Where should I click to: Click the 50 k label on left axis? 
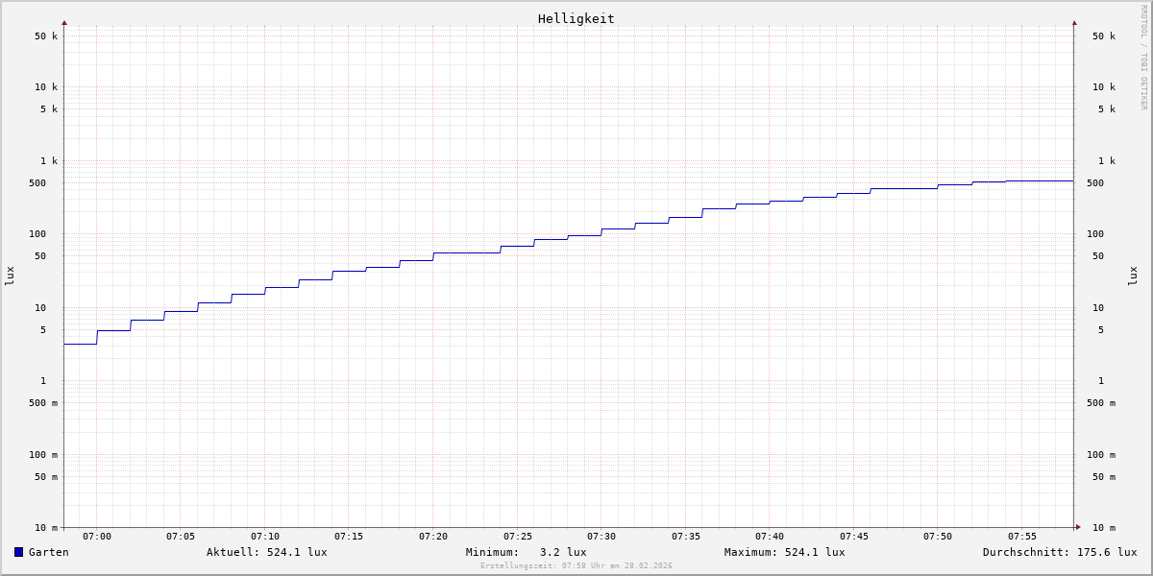pos(46,36)
